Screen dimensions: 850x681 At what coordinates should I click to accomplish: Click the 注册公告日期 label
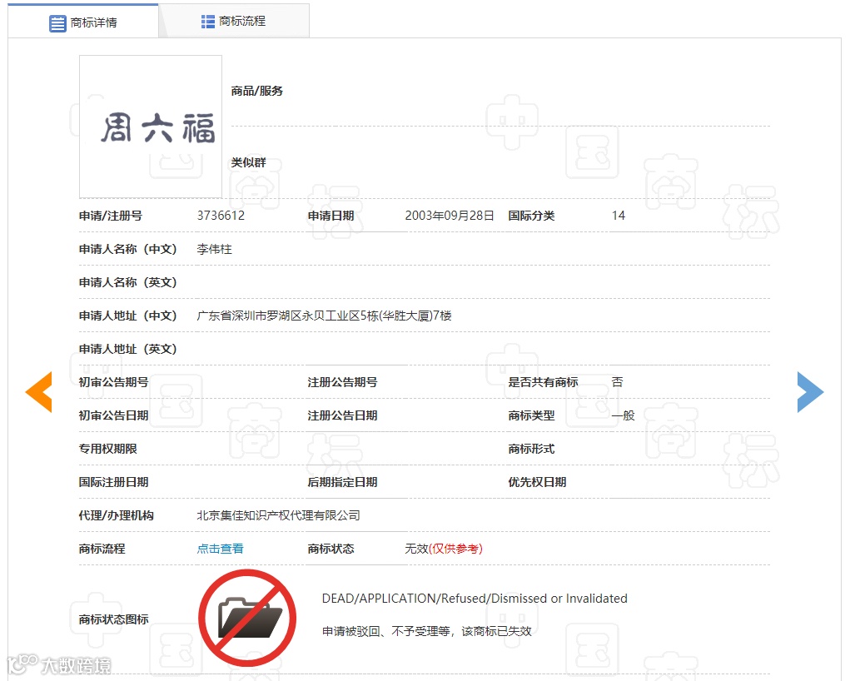[343, 415]
